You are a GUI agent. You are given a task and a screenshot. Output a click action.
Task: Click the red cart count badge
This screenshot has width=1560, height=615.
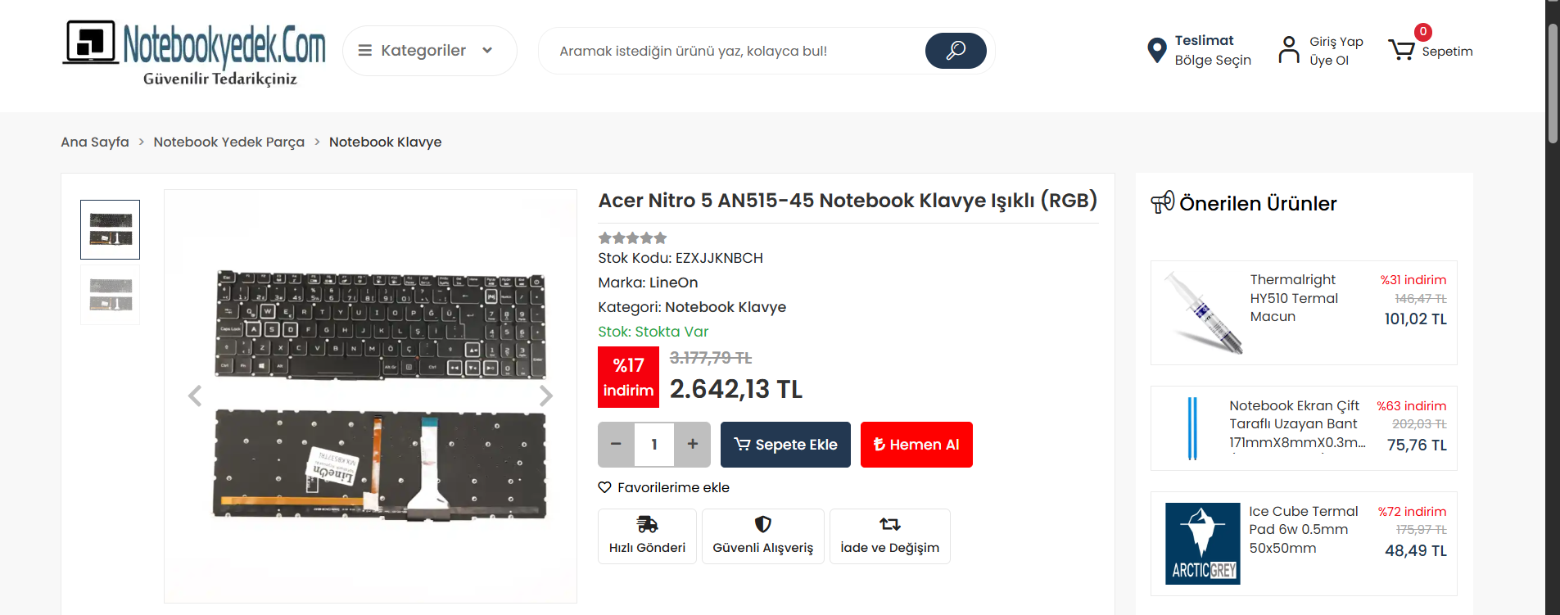(1423, 32)
